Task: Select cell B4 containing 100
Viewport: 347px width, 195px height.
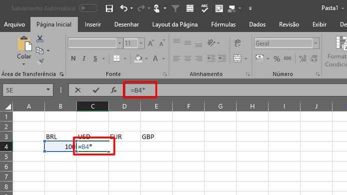Action: tap(60, 146)
